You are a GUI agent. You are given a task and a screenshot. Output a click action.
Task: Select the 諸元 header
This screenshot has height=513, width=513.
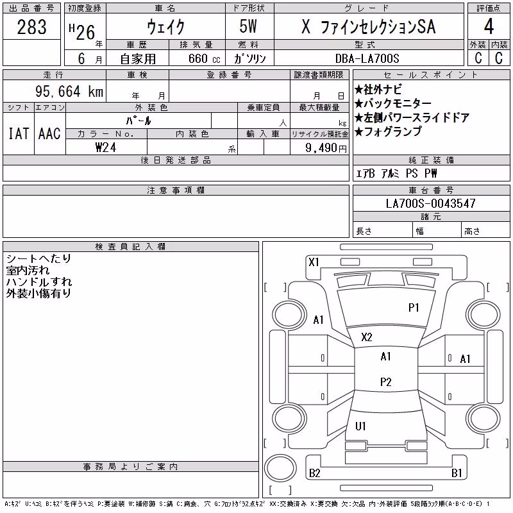click(x=431, y=217)
